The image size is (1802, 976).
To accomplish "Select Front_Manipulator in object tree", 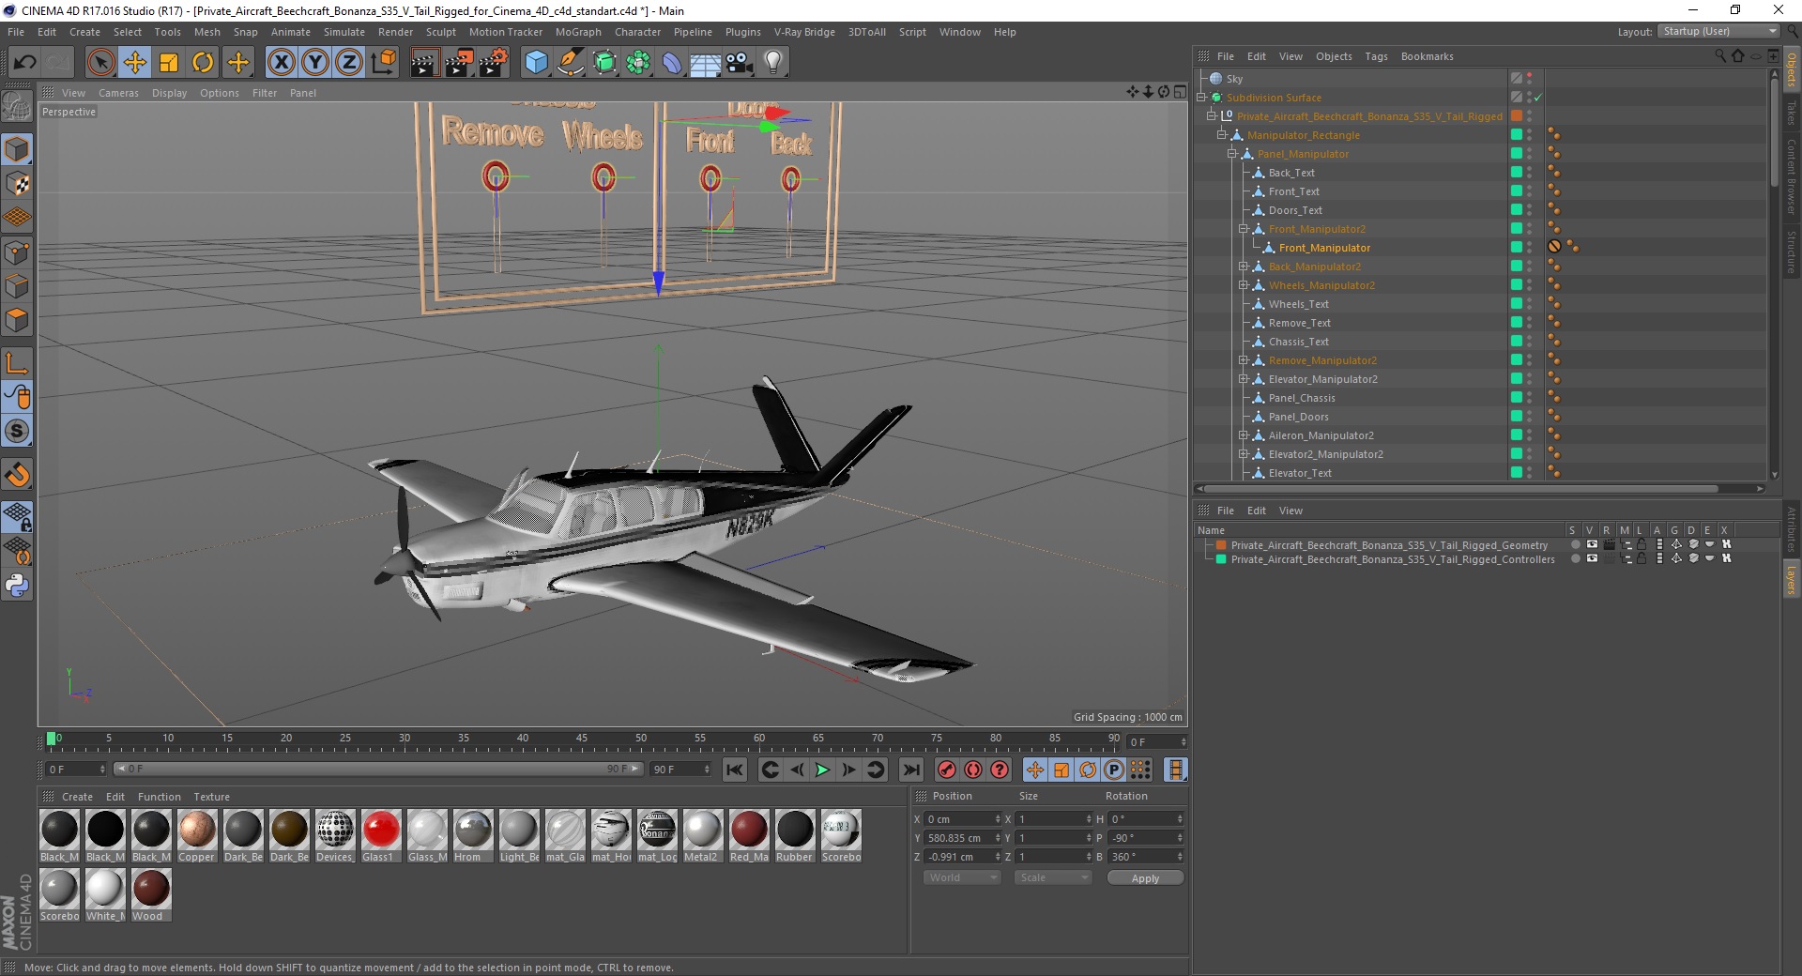I will (1324, 248).
